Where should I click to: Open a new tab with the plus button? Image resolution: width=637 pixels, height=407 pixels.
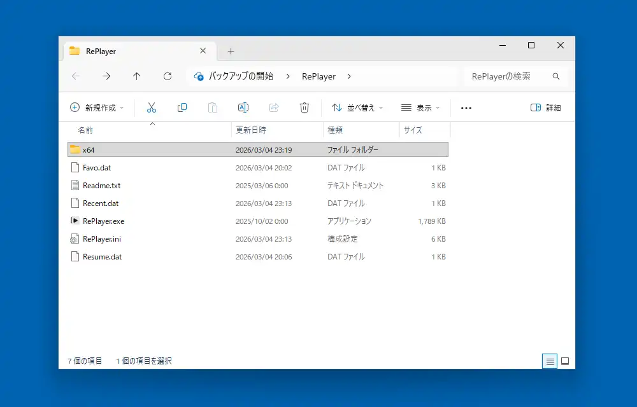pos(231,51)
